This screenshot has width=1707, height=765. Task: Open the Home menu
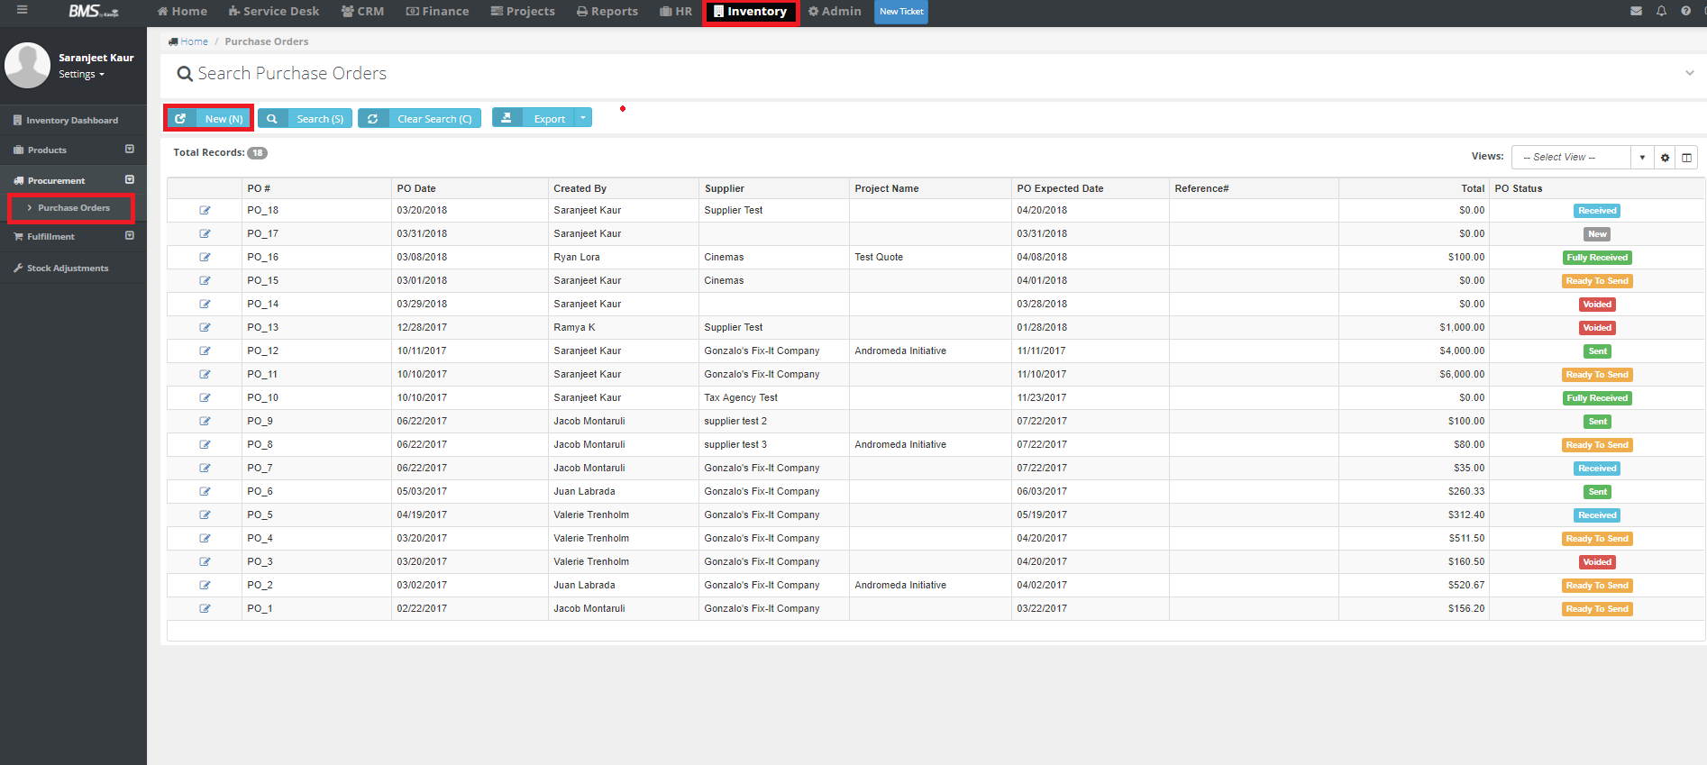182,11
